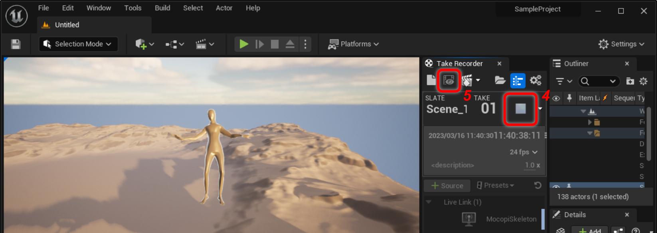Toggle Outliner visibility eye column header
The image size is (657, 233).
pyautogui.click(x=556, y=98)
